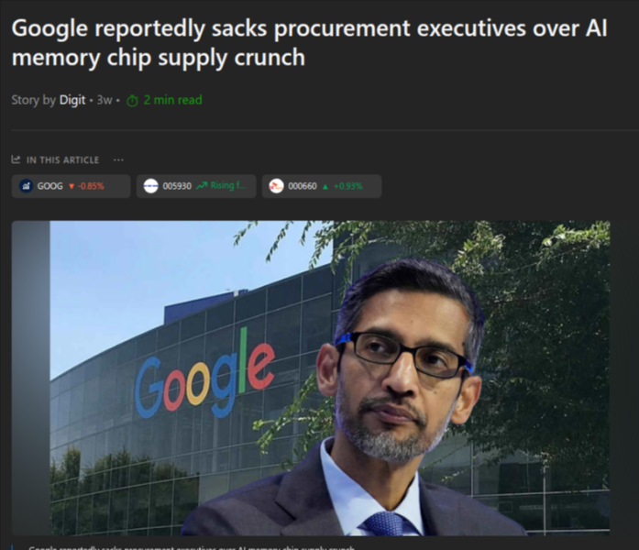Click the red down arrow on GOOG
The width and height of the screenshot is (639, 550).
(72, 187)
